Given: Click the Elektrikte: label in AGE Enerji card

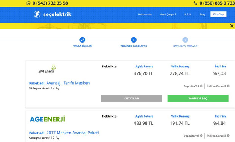Looking at the screenshot, I should coord(109,116).
